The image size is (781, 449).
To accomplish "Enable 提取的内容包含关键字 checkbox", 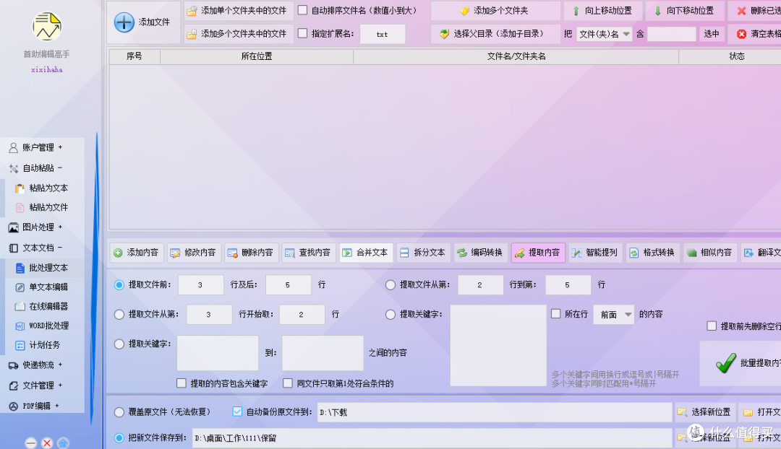I will (182, 383).
